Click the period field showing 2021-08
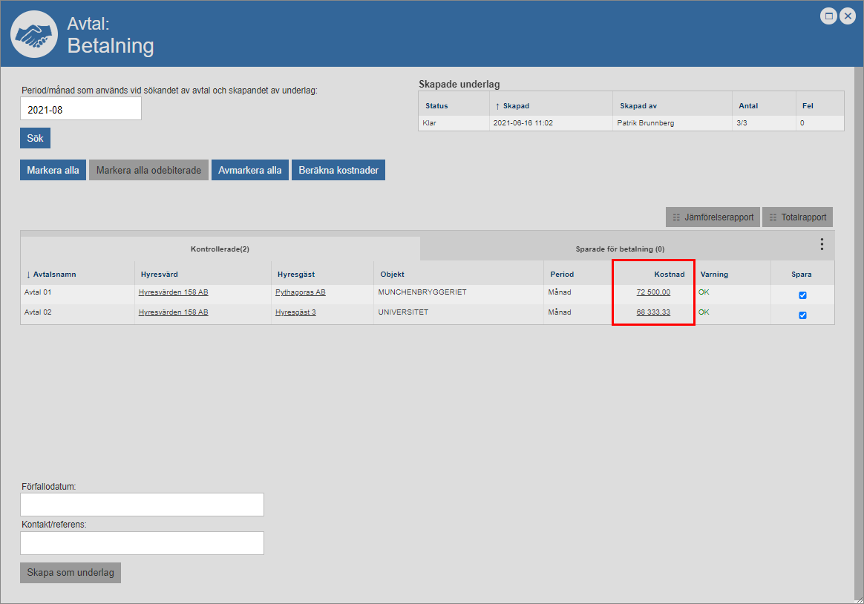The height and width of the screenshot is (604, 864). click(x=80, y=109)
